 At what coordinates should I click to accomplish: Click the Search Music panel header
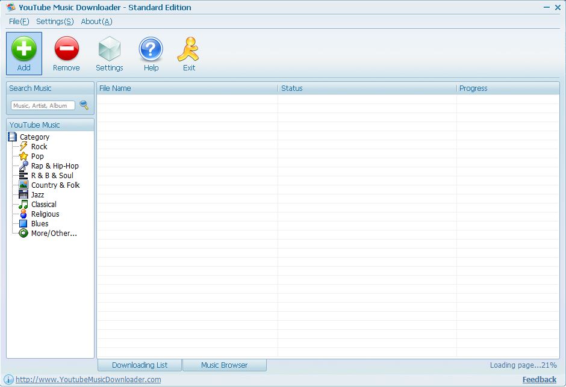pyautogui.click(x=50, y=88)
